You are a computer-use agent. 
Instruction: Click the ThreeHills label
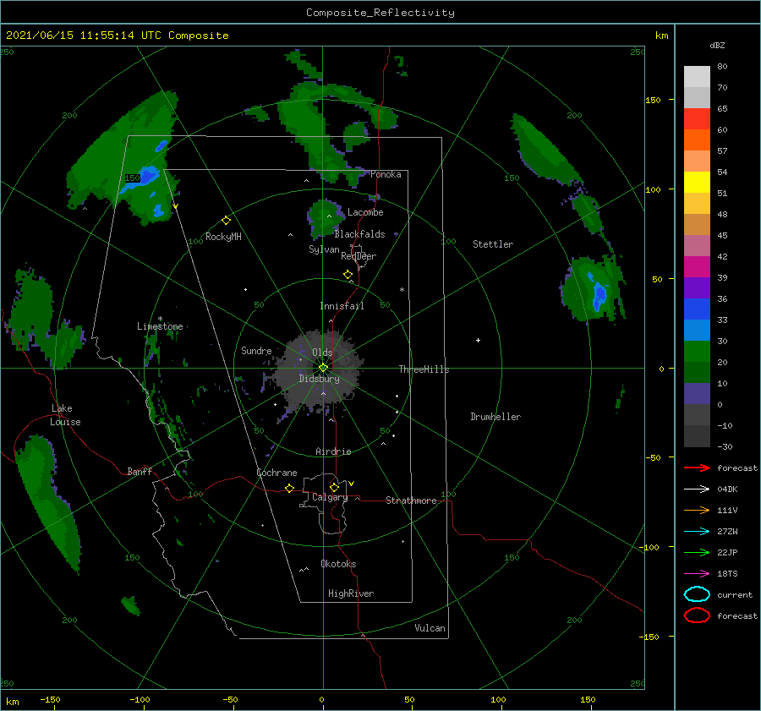click(x=424, y=369)
